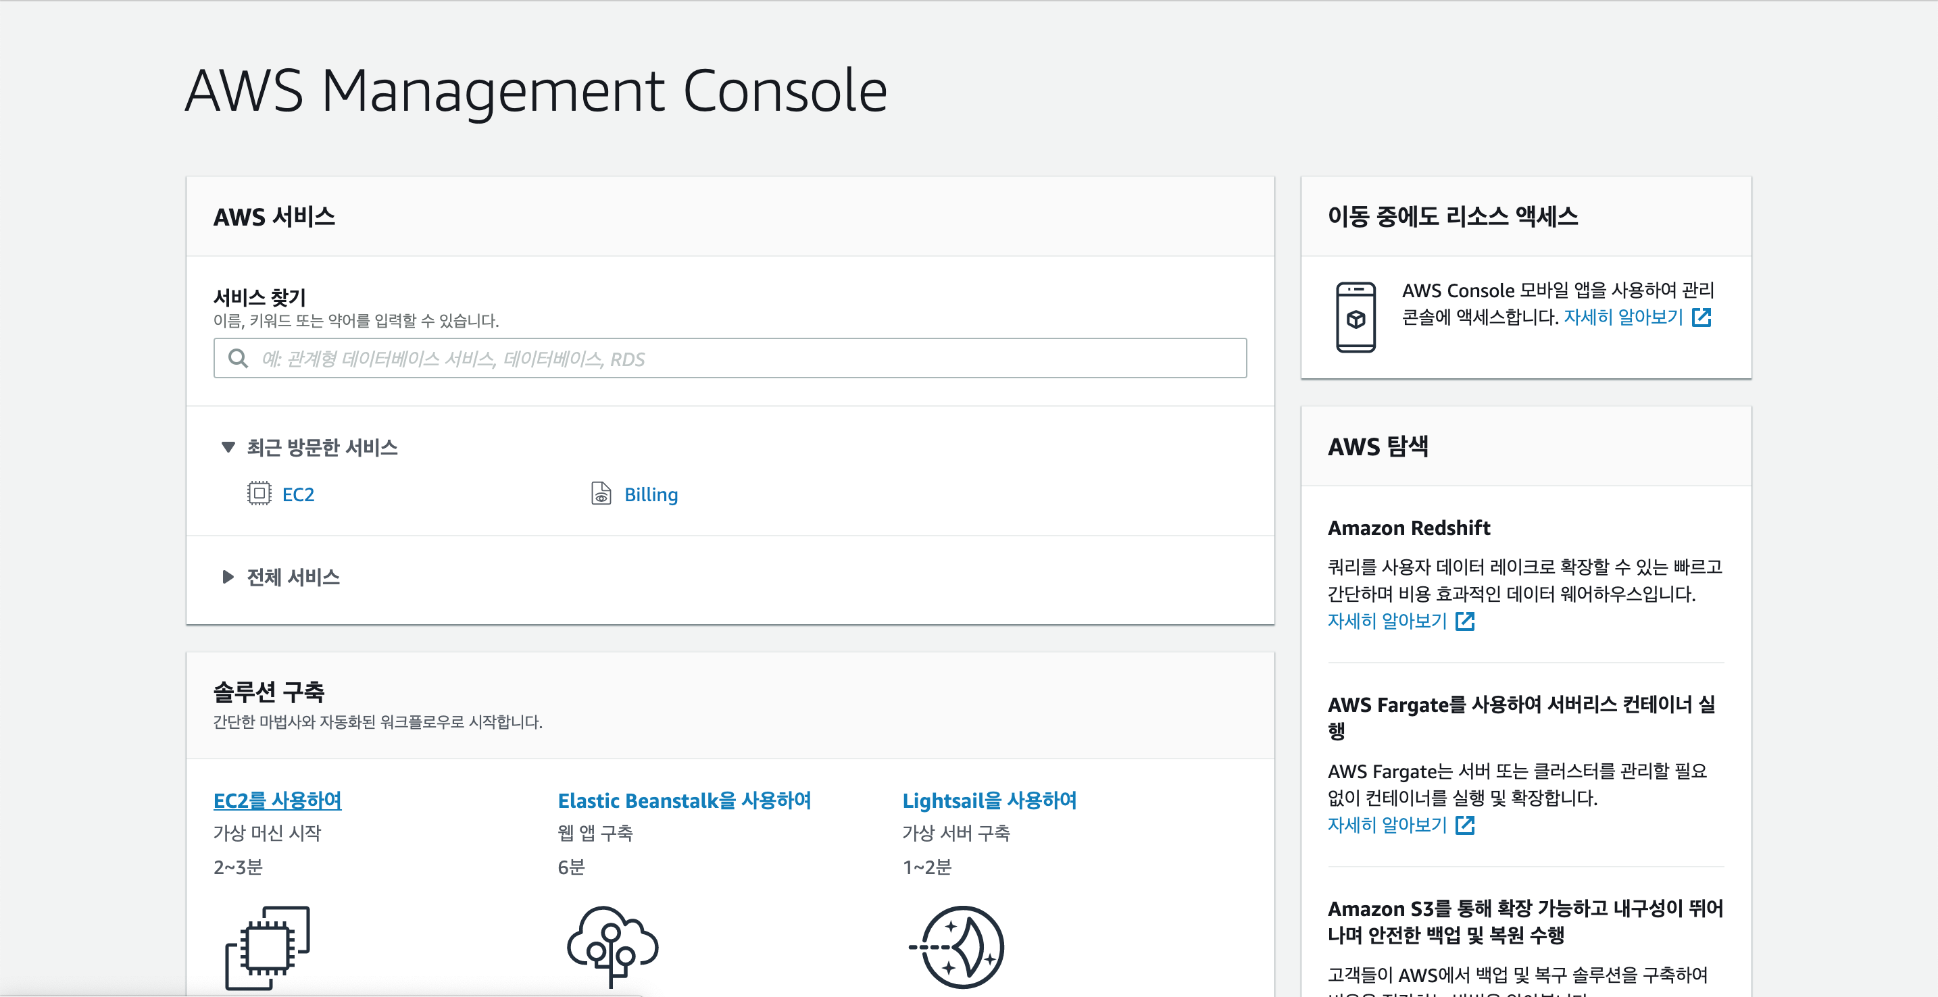The image size is (1938, 997).
Task: Open the AWS Fargate 자세히 알아보기 link
Action: coord(1387,825)
